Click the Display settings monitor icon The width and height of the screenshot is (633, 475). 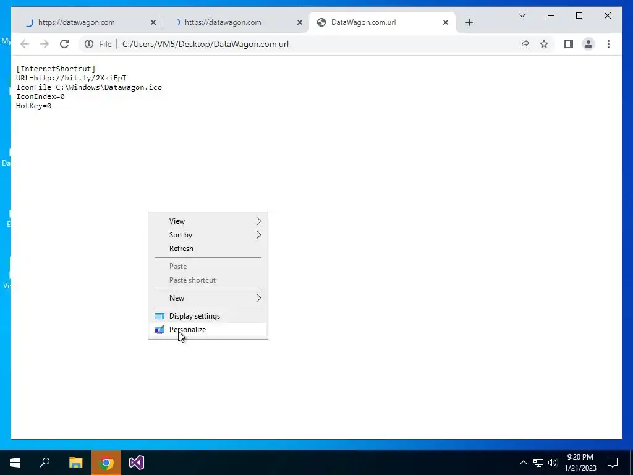(x=159, y=316)
